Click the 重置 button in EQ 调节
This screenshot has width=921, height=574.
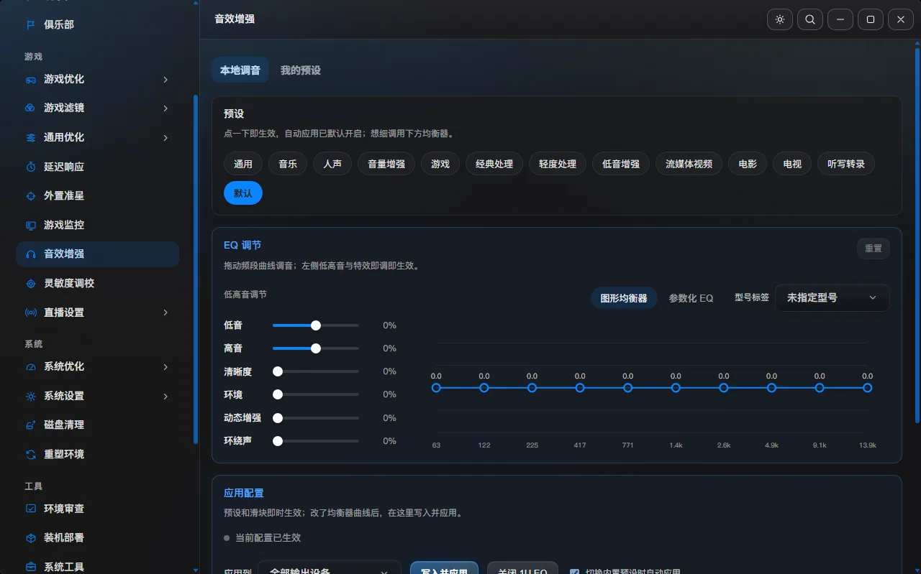(x=874, y=249)
